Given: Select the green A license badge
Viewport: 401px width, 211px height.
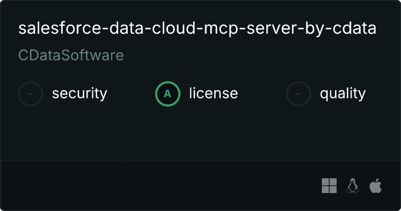Looking at the screenshot, I should tap(167, 94).
